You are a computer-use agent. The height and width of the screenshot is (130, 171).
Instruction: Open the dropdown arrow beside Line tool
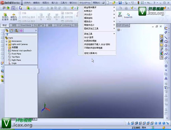[x=169, y=38]
